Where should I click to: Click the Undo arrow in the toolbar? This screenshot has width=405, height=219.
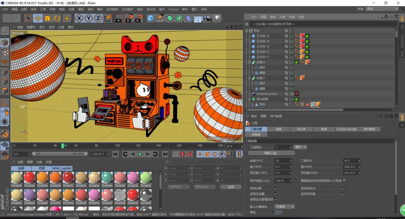point(7,18)
